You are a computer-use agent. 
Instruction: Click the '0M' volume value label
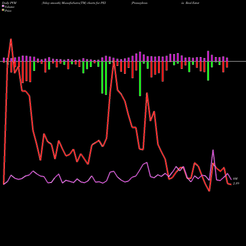click(235, 179)
